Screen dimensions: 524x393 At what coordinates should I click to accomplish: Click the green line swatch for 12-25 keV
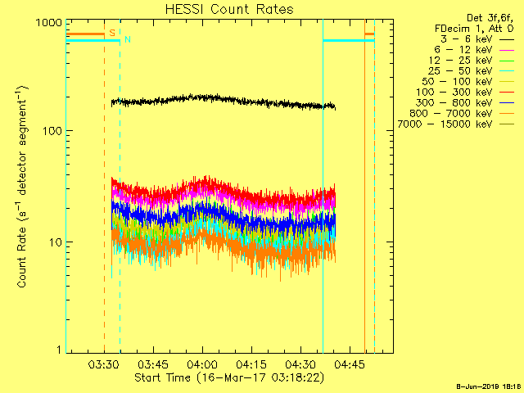click(x=507, y=61)
